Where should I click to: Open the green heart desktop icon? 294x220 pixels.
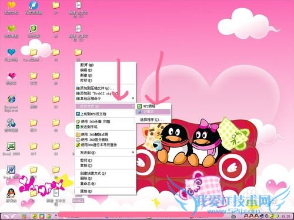tap(11, 29)
